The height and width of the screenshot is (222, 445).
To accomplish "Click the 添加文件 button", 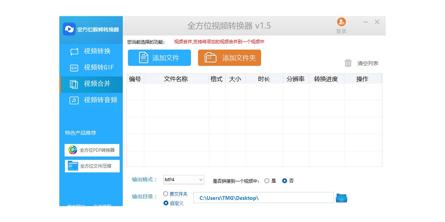I will click(x=159, y=58).
